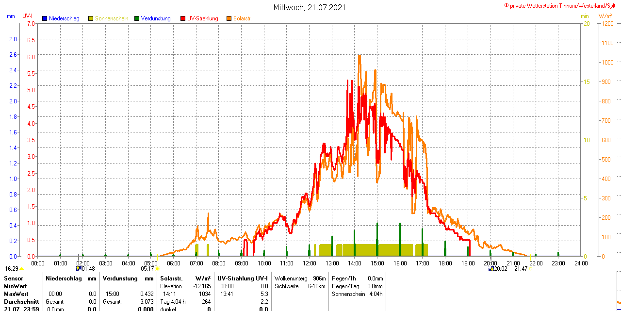621x311 pixels.
Task: Click the blue Niederschlag legend square
Action: [x=45, y=18]
